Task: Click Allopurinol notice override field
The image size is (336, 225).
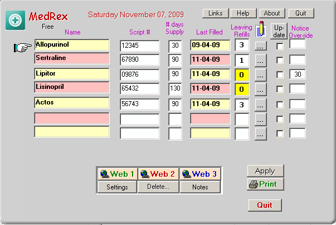Action: (298, 44)
